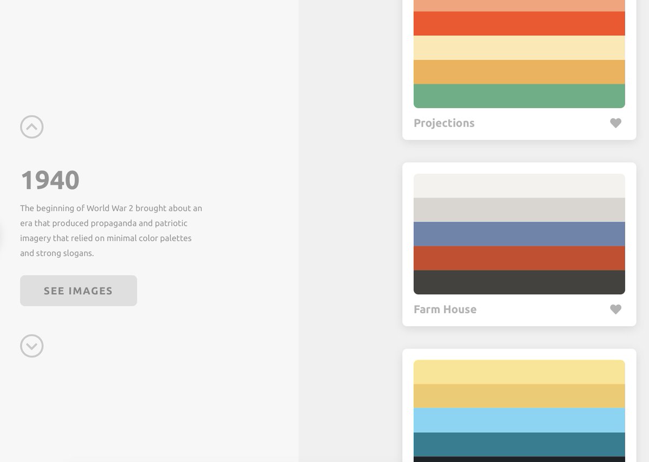Favorite the Projections palette with heart icon
Screen dimensions: 649x462
pyautogui.click(x=615, y=123)
